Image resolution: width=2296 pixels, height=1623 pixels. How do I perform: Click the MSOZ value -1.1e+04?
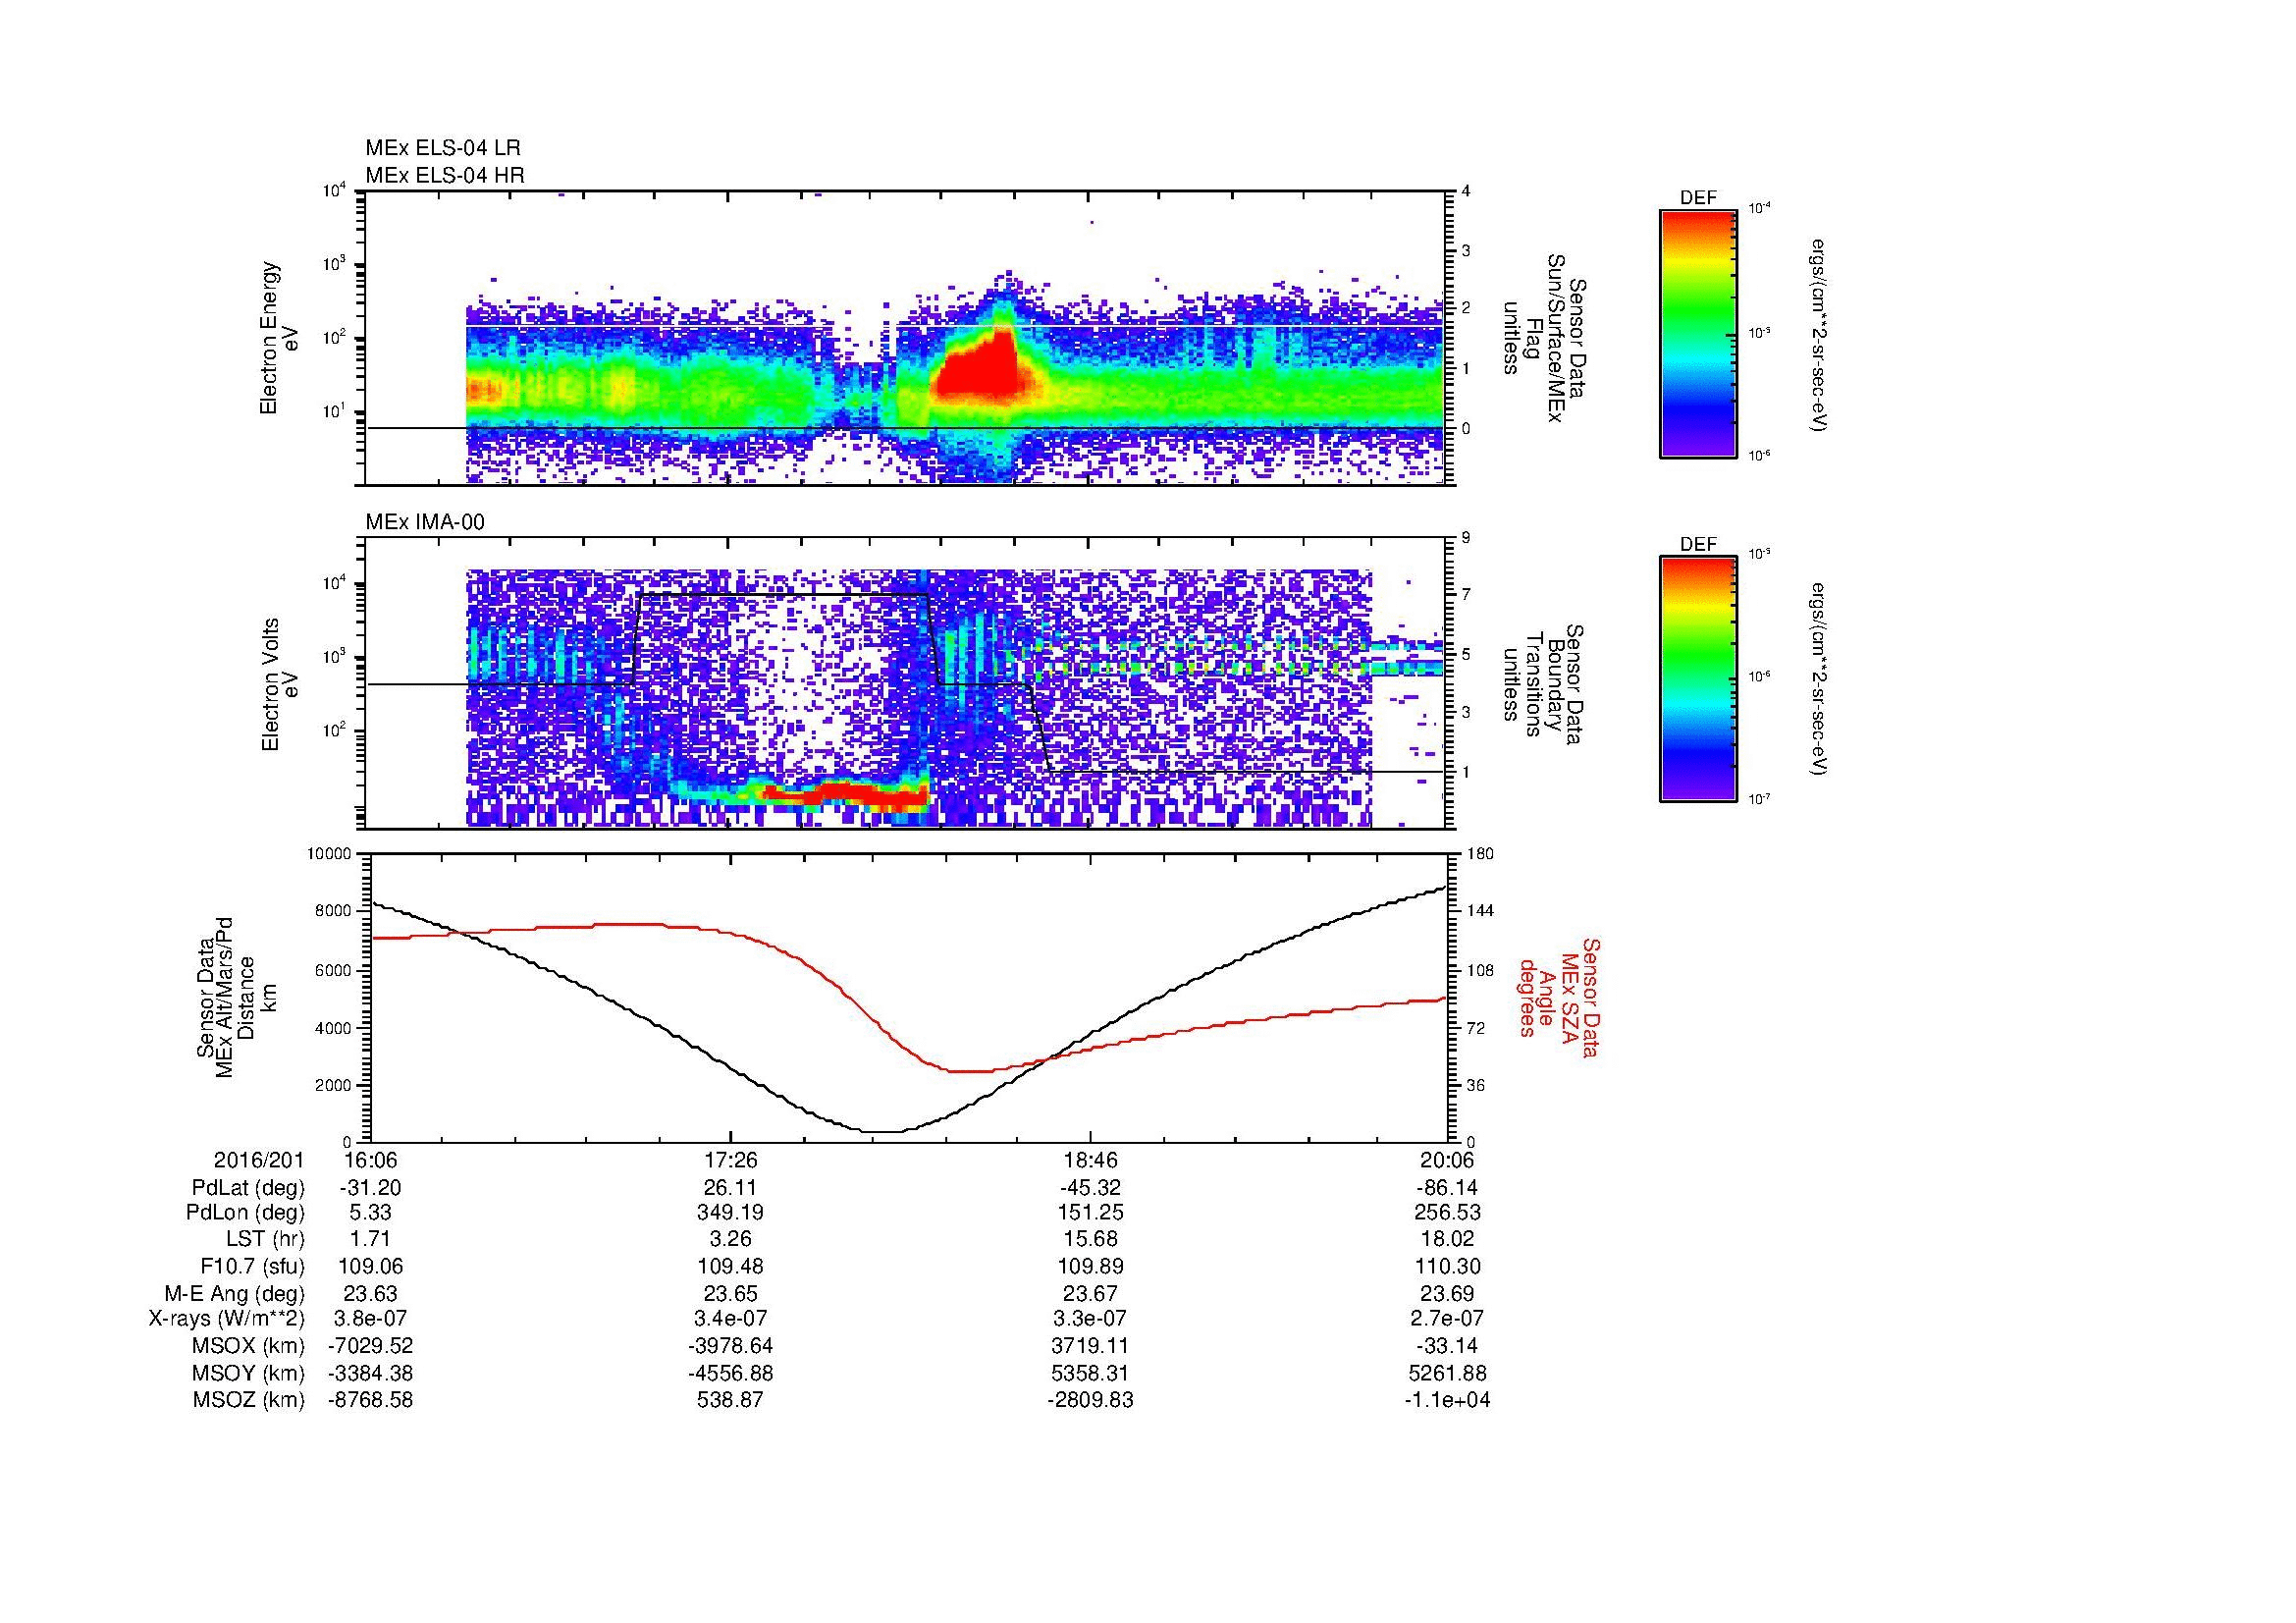point(1448,1400)
